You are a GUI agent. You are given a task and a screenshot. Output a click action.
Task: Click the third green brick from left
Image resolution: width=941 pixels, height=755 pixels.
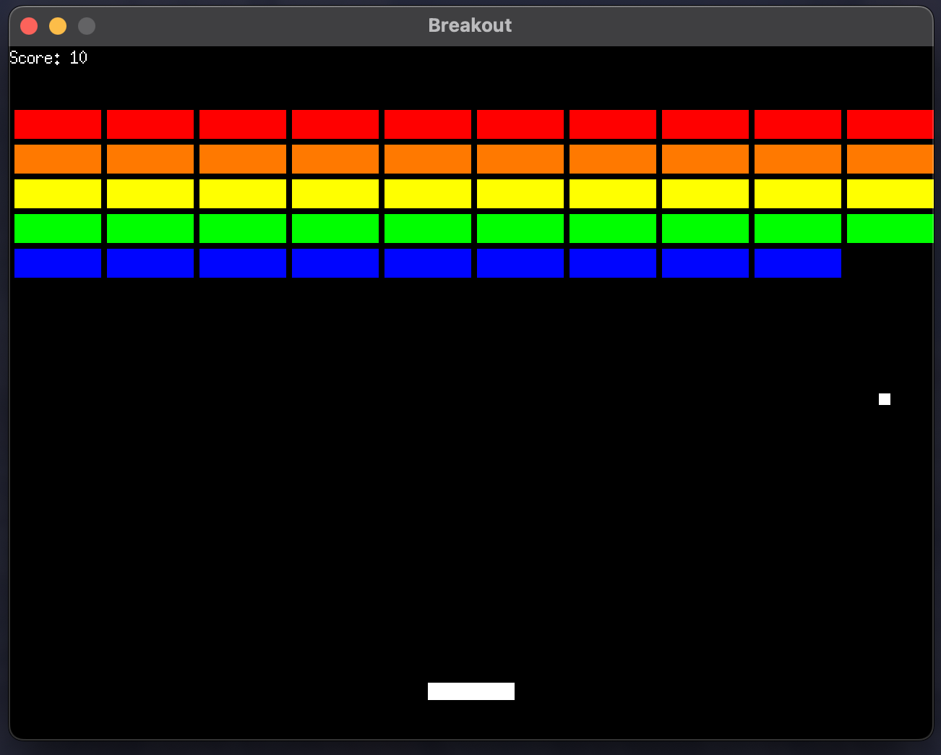coord(243,229)
